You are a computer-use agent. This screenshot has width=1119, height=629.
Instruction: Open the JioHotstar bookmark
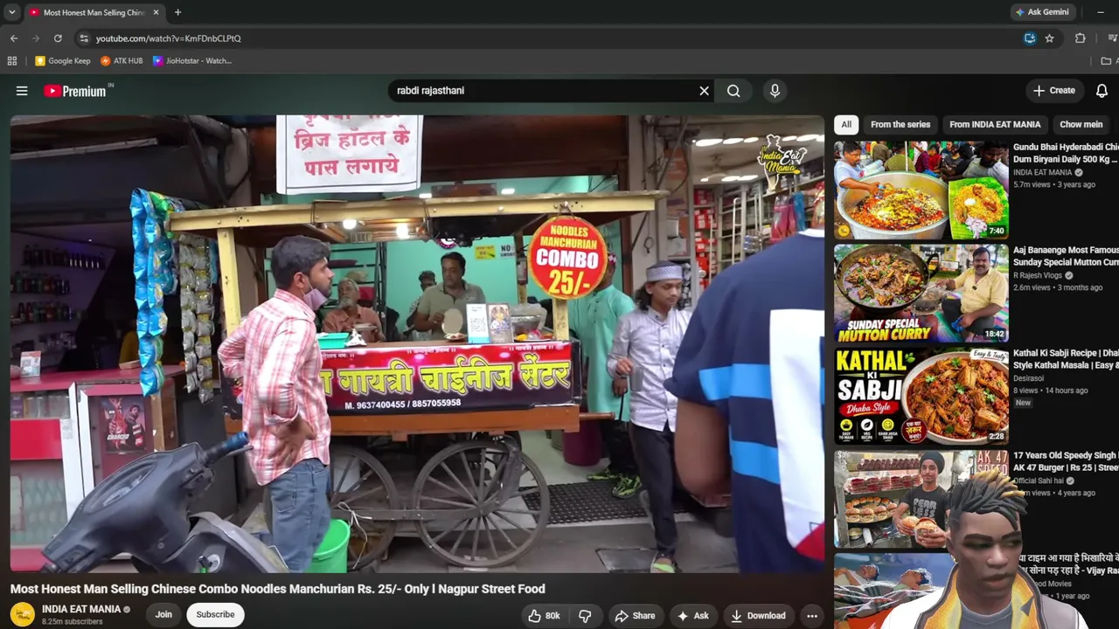point(192,61)
